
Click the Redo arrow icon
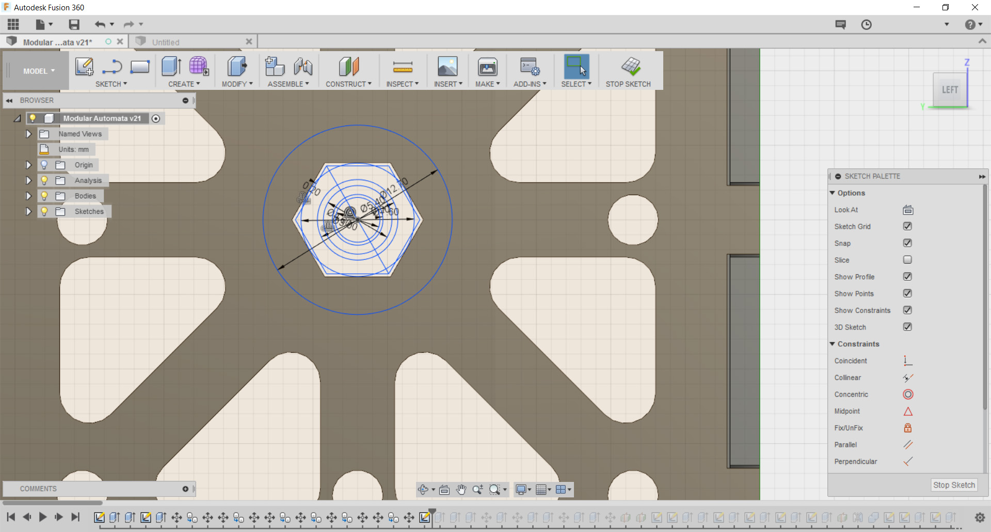click(x=129, y=24)
